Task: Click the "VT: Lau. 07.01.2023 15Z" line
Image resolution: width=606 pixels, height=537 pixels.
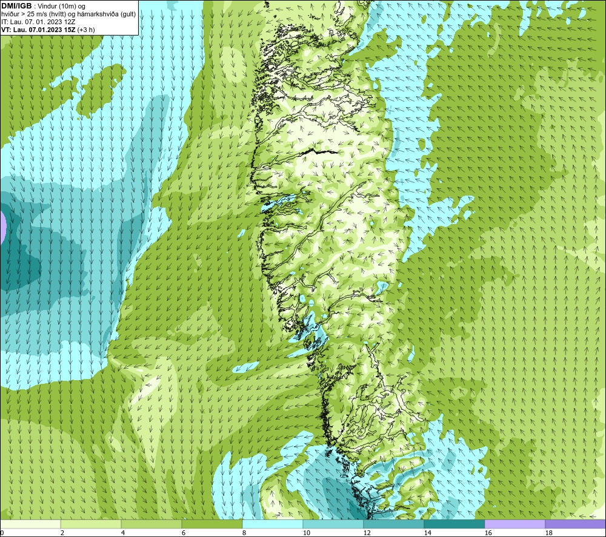Action: [38, 30]
